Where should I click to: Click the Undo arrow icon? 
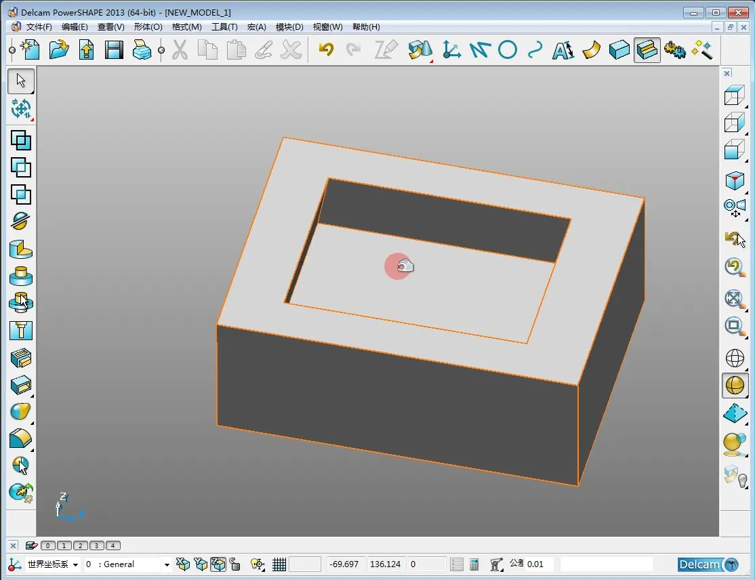(x=326, y=49)
